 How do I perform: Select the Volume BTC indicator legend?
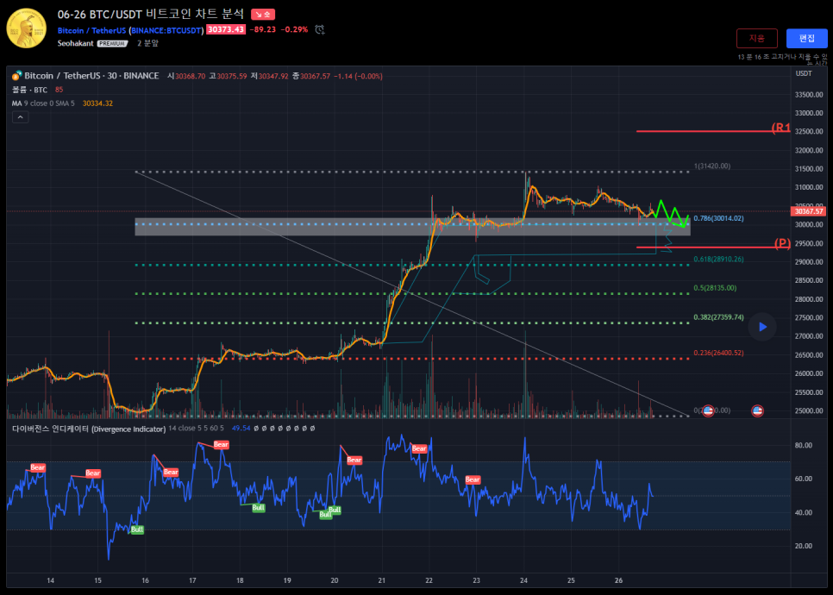coord(28,90)
